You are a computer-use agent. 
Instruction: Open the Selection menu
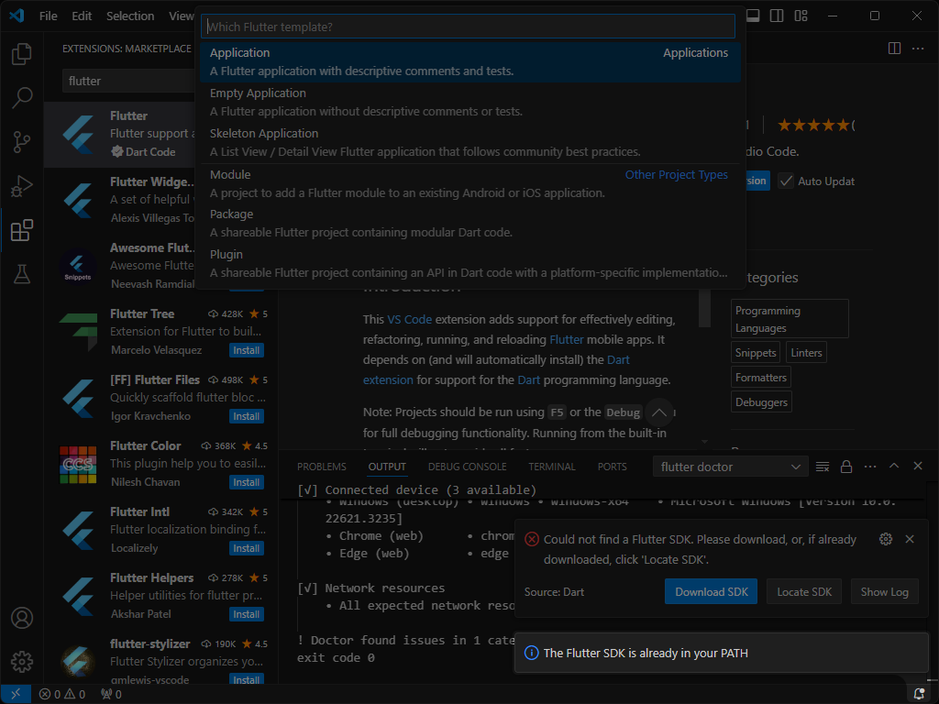pyautogui.click(x=130, y=16)
